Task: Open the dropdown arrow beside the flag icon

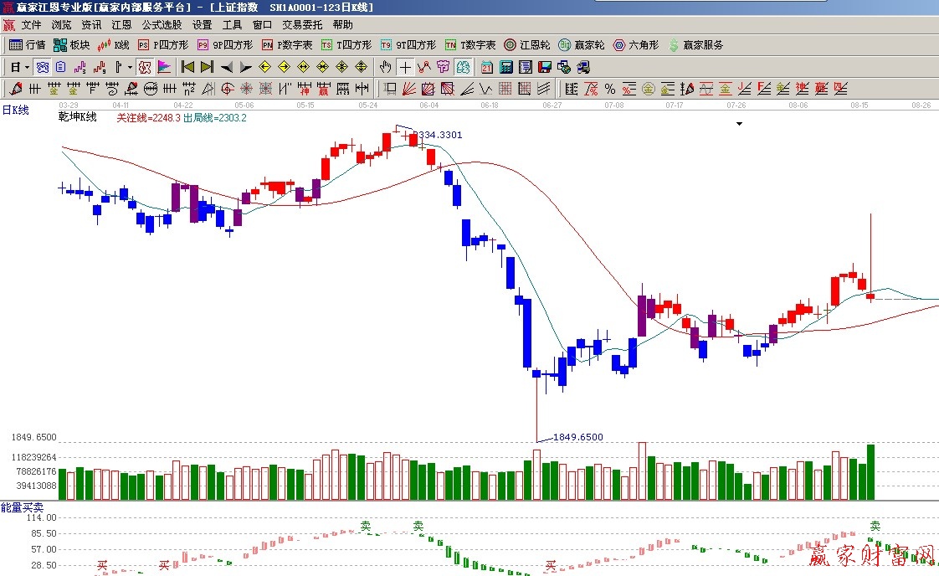Action: (130, 67)
